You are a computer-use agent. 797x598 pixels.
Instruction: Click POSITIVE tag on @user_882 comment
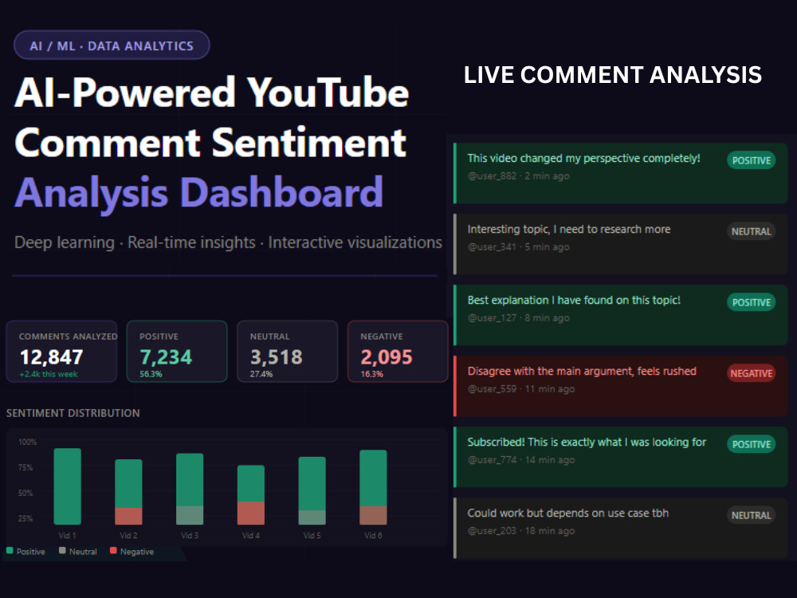pos(752,160)
